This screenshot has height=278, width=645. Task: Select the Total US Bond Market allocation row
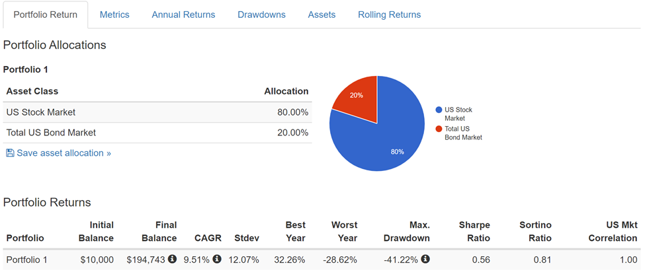(157, 133)
